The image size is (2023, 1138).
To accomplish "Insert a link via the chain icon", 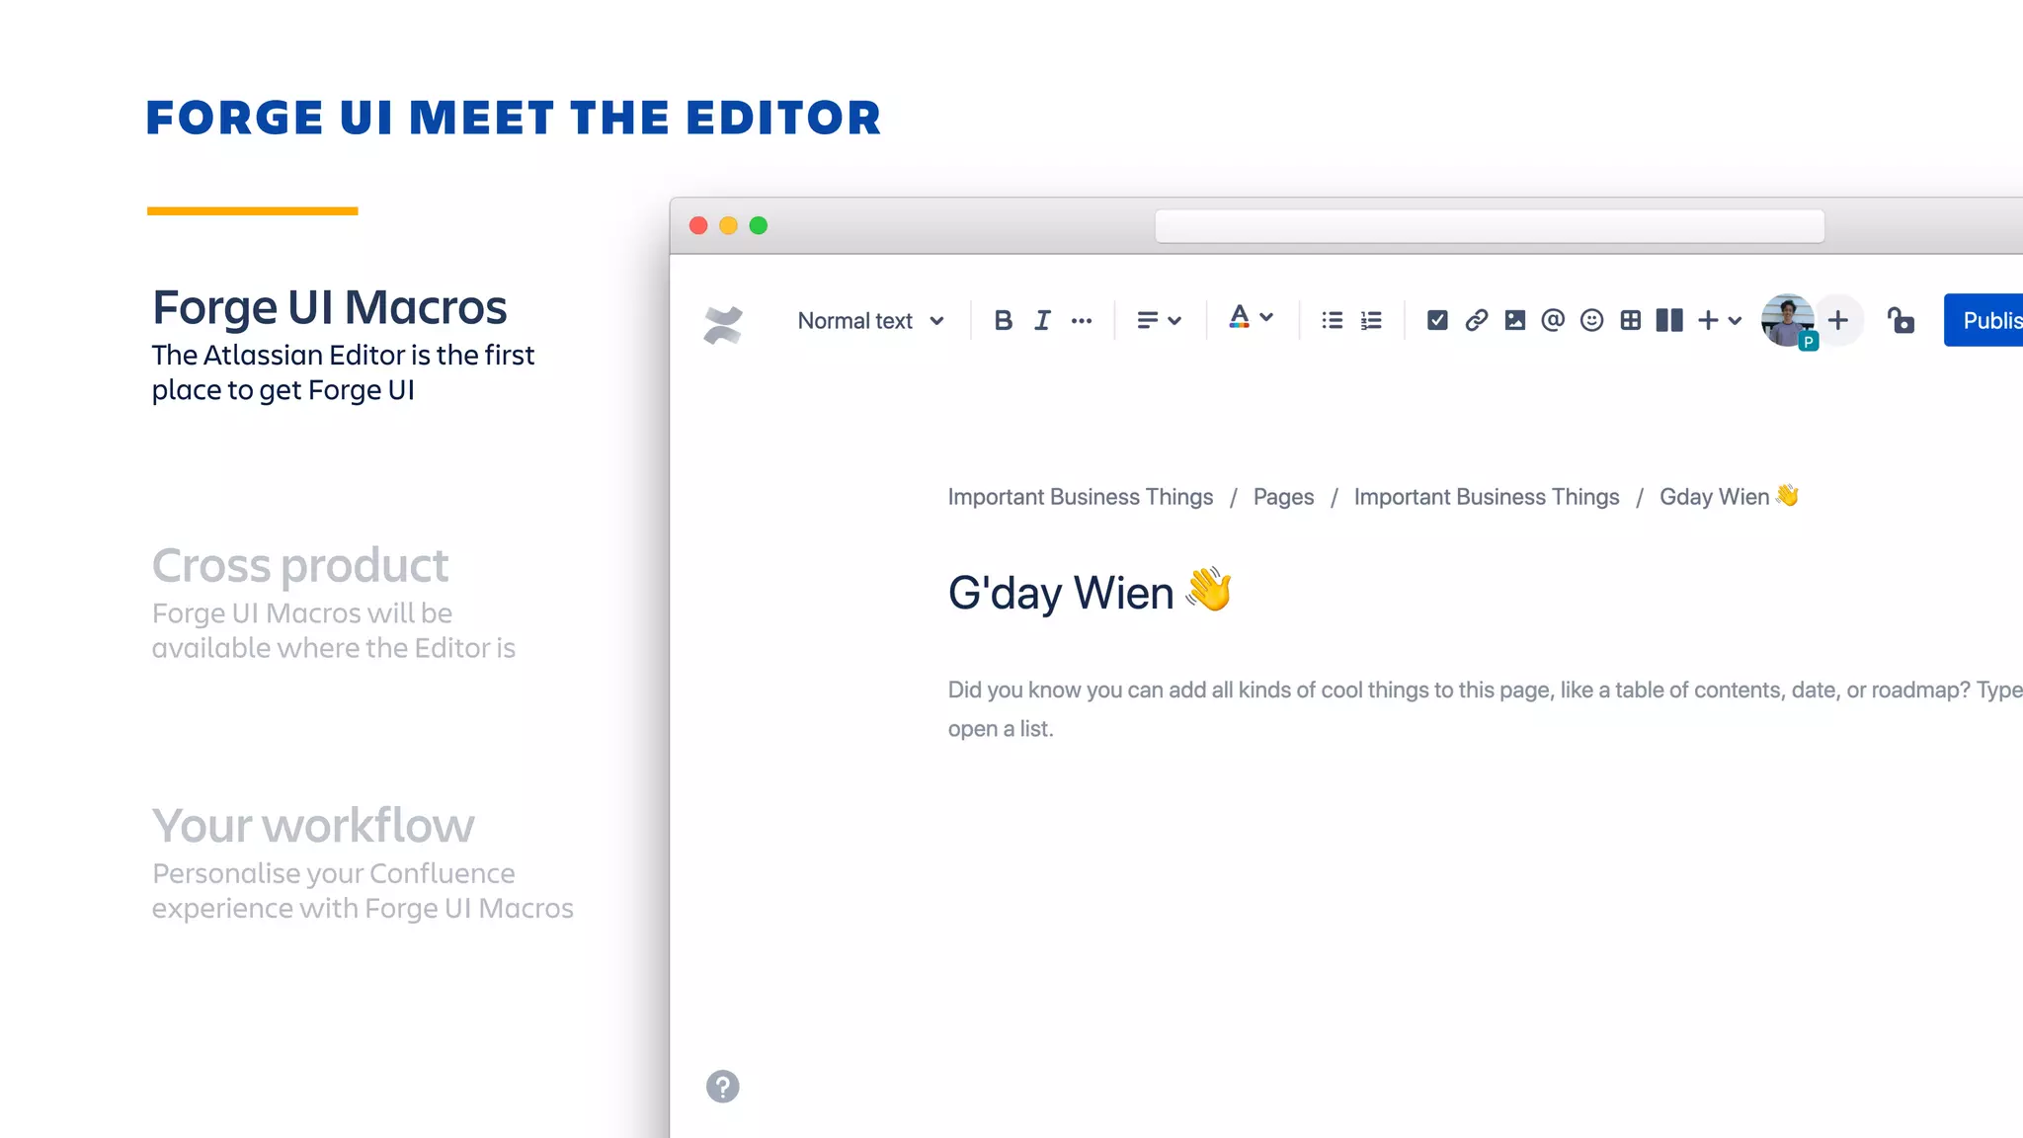I will (1476, 320).
